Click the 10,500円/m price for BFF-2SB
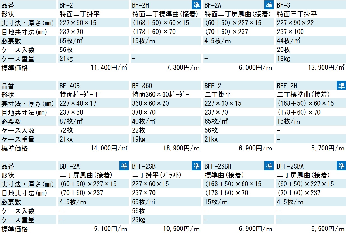The height and width of the screenshot is (233, 346). coord(182,229)
